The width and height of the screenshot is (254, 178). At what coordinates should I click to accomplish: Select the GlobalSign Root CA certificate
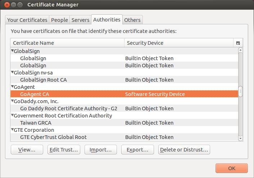click(x=44, y=80)
